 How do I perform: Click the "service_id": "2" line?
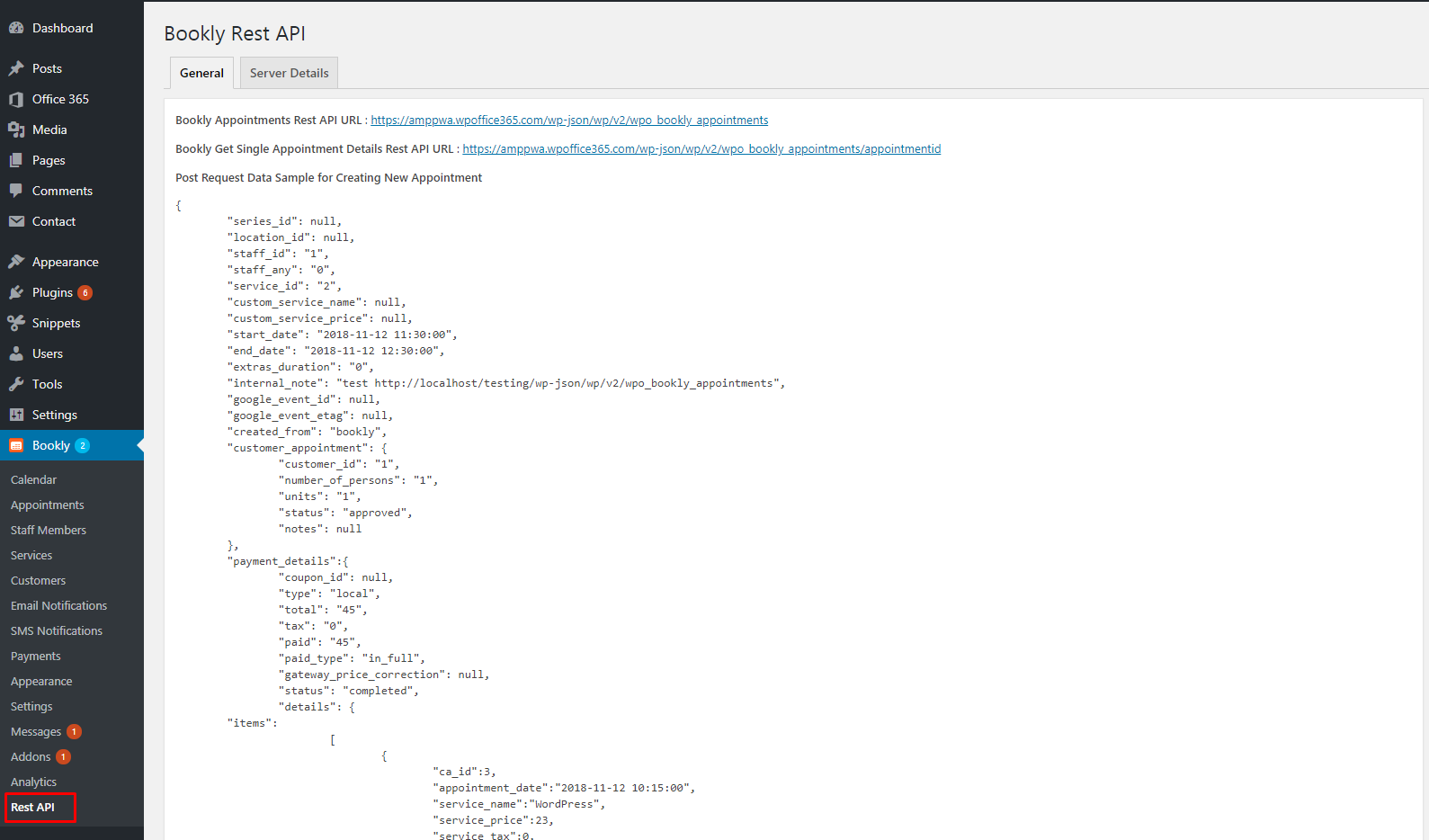pyautogui.click(x=284, y=286)
